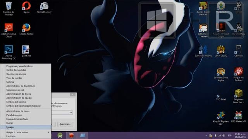
Task: Open Símbolo del sistema entry
Action: click(26, 102)
